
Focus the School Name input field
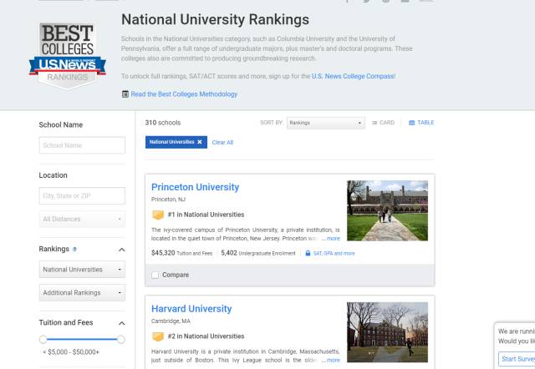point(82,145)
